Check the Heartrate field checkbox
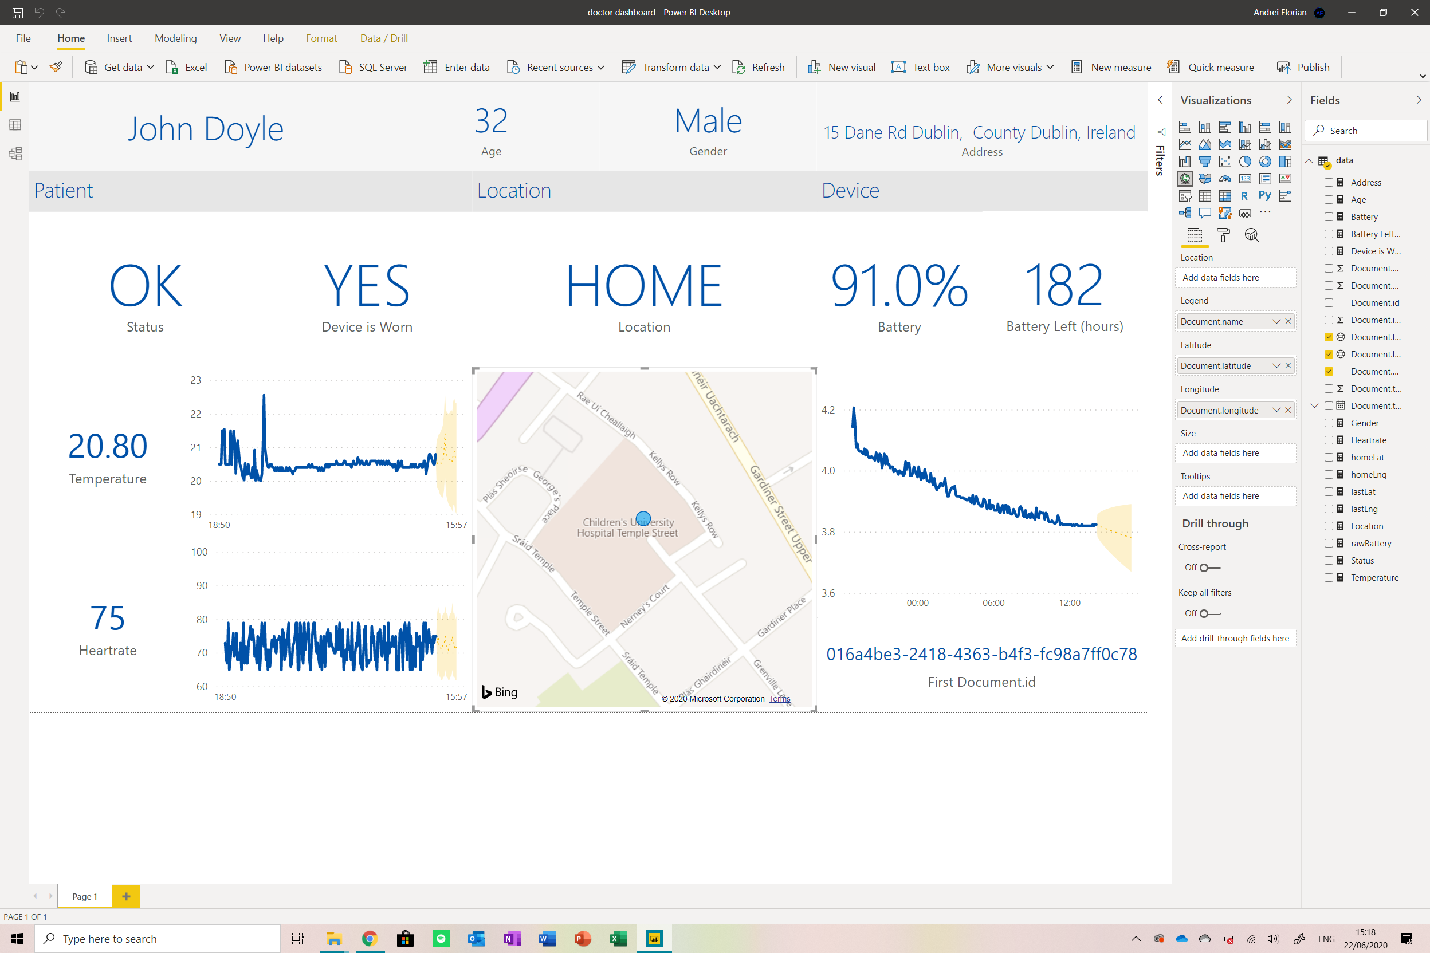The image size is (1430, 953). 1329,440
